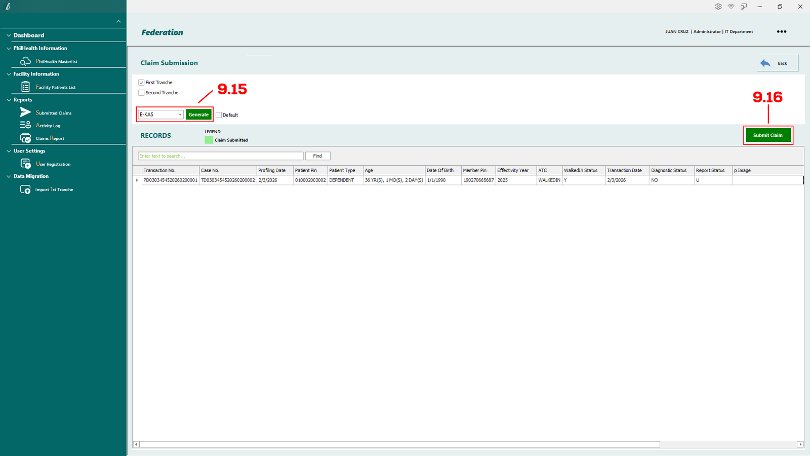Viewport: 810px width, 456px height.
Task: Open Facility Patients List icon
Action: 25,87
